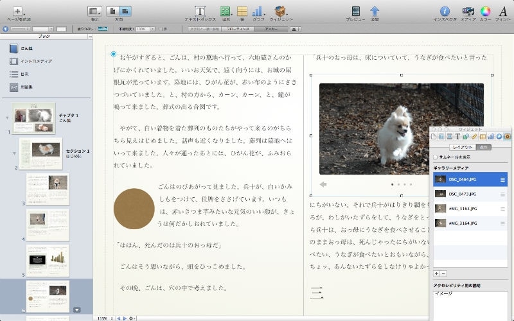
Task: Open the Inspector (インスペクタ) panel
Action: (445, 12)
